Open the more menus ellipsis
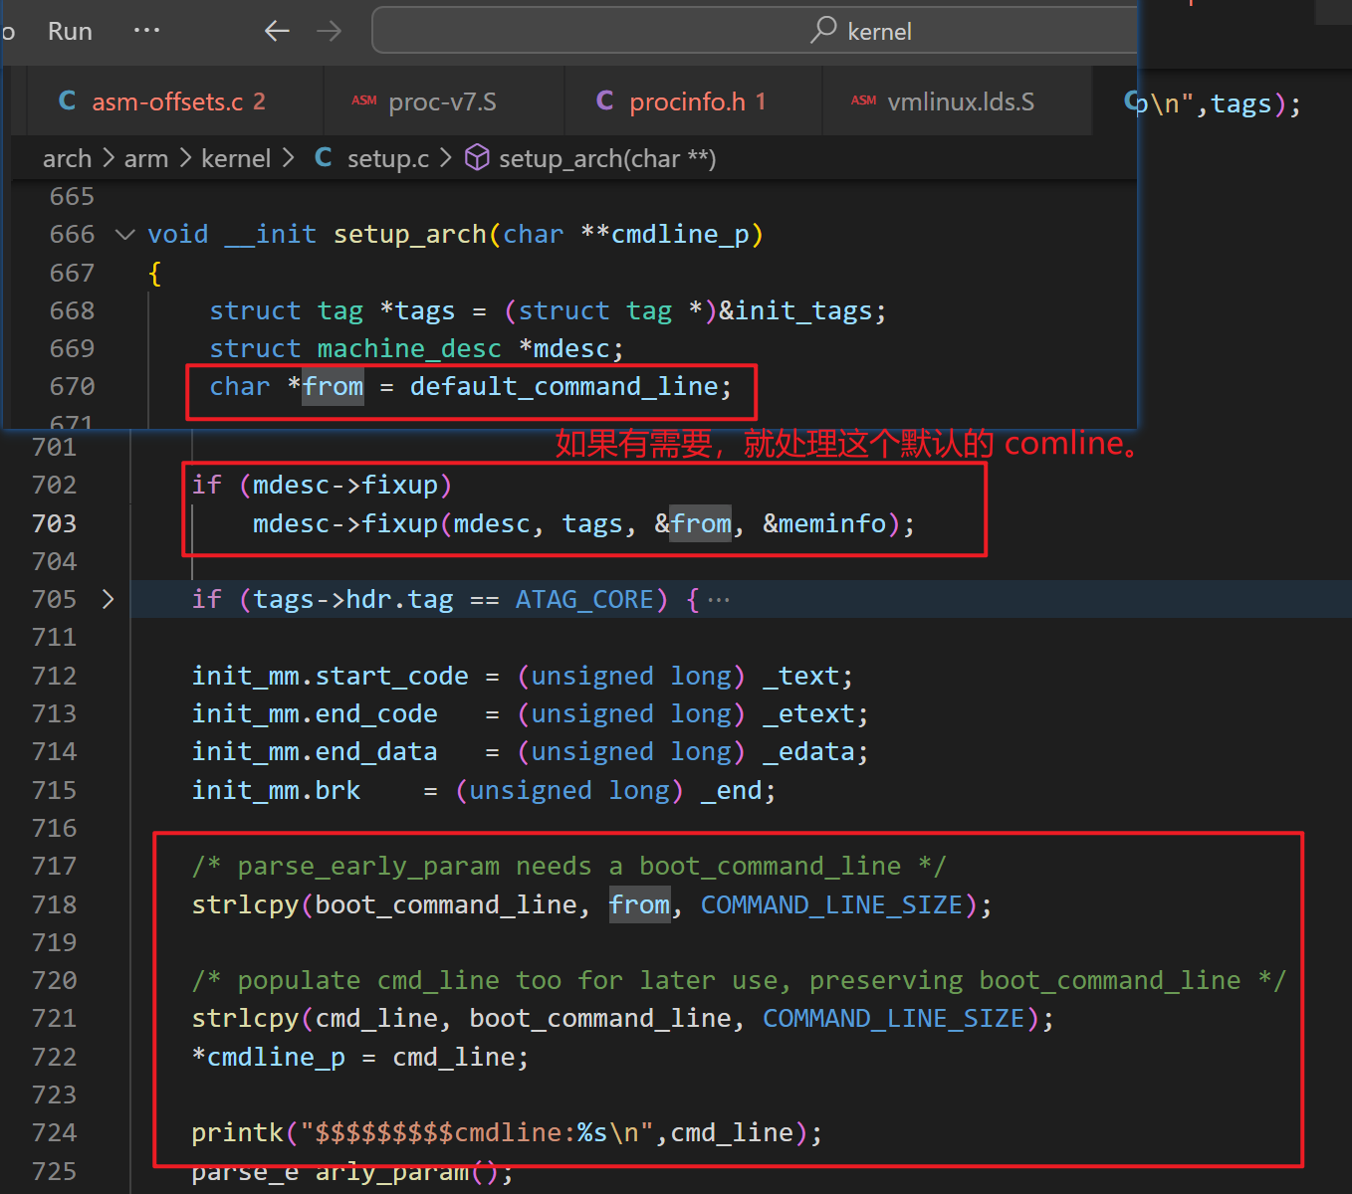The height and width of the screenshot is (1194, 1352). coord(146,31)
